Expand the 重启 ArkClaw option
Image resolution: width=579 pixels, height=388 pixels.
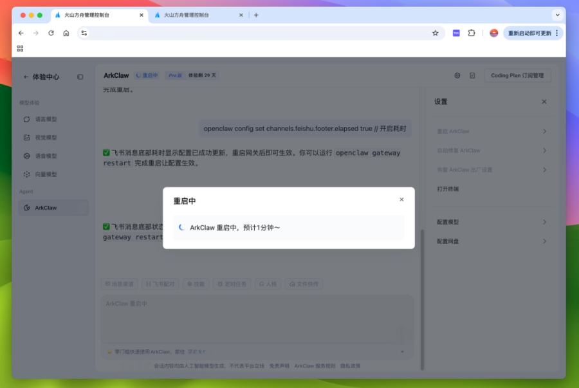point(492,131)
